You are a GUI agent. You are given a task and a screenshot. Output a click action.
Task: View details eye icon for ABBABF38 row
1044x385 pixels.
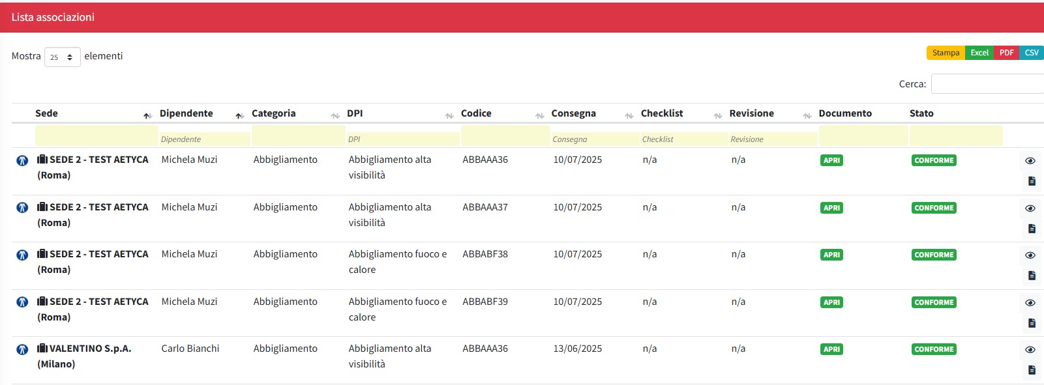[x=1030, y=255]
